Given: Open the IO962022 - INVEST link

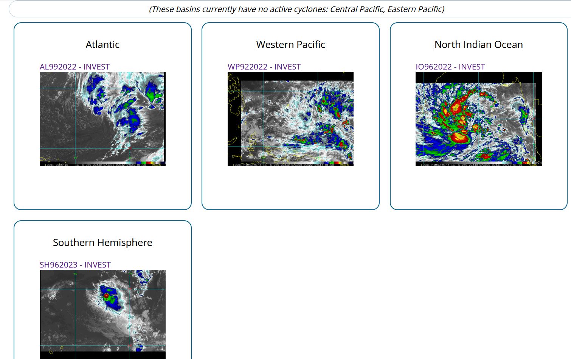Looking at the screenshot, I should pos(450,67).
